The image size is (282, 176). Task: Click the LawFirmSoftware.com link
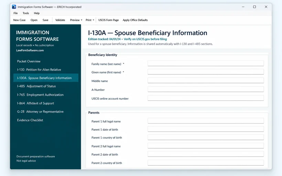30,50
